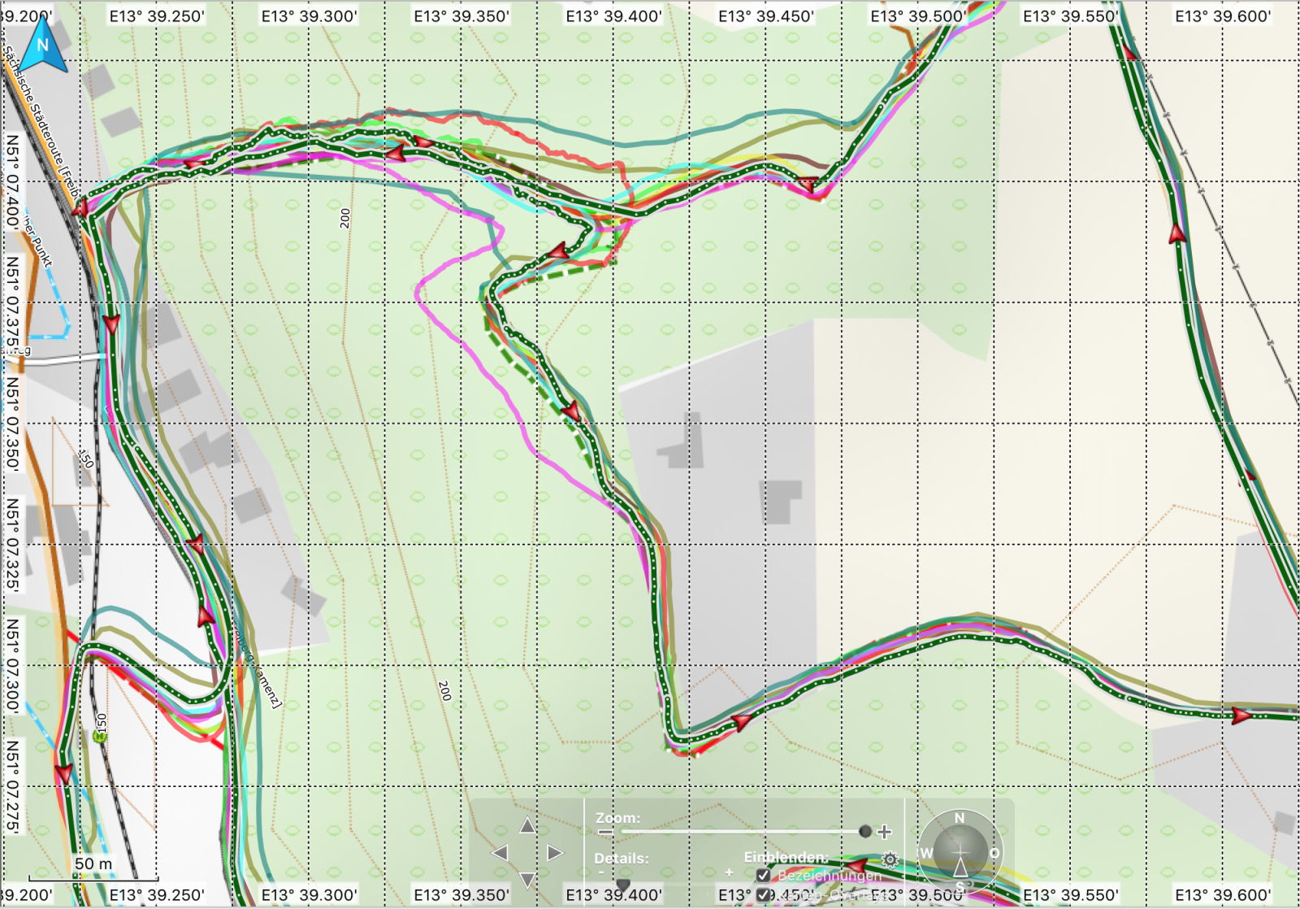This screenshot has height=909, width=1300.
Task: Click the O on the compass
Action: point(994,853)
